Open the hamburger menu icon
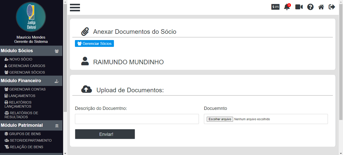The image size is (343, 155). (x=75, y=8)
